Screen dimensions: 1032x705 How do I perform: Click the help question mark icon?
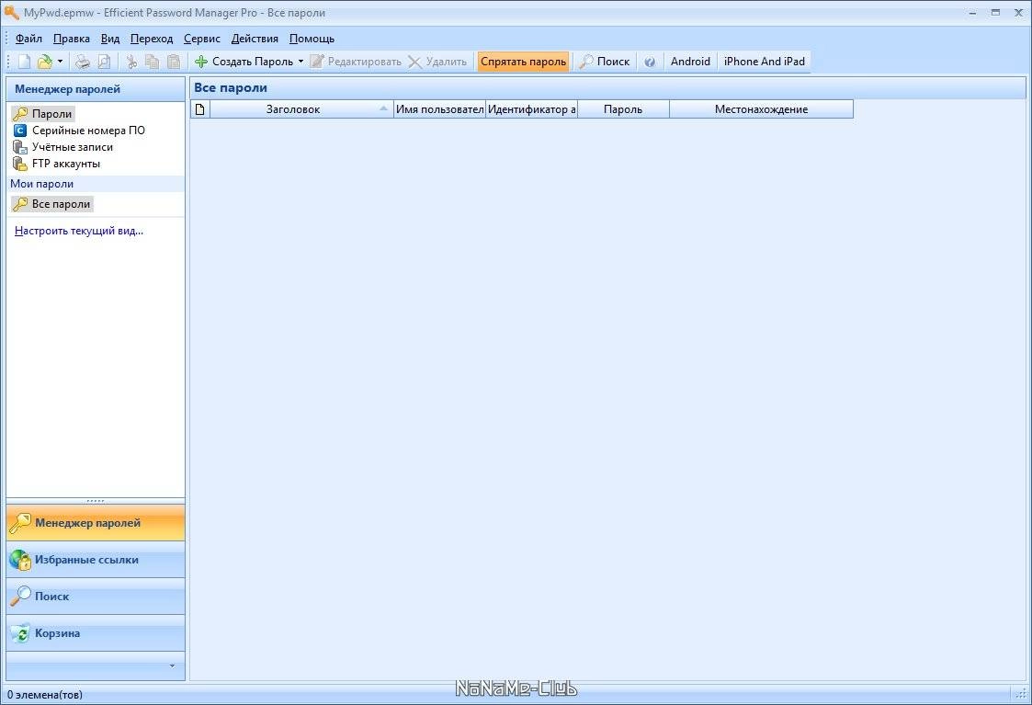point(650,62)
